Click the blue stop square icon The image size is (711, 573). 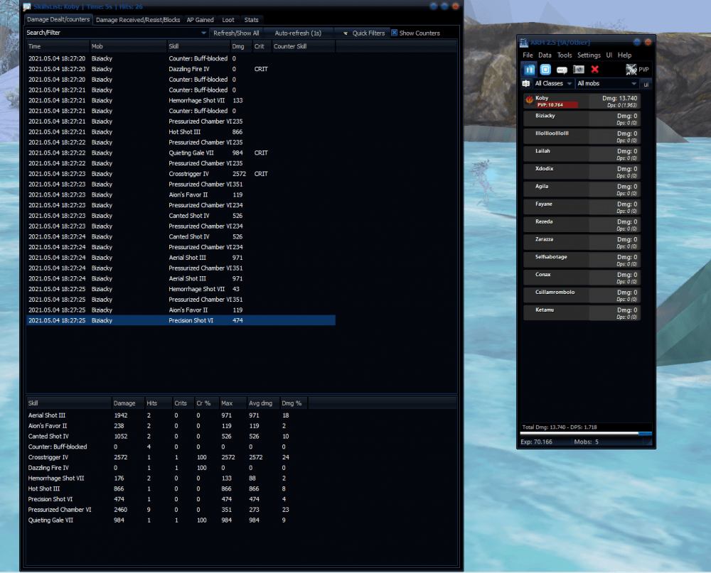point(545,70)
